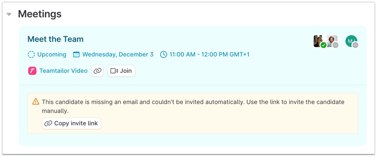Click the green checkmark accepted badge

[323, 45]
